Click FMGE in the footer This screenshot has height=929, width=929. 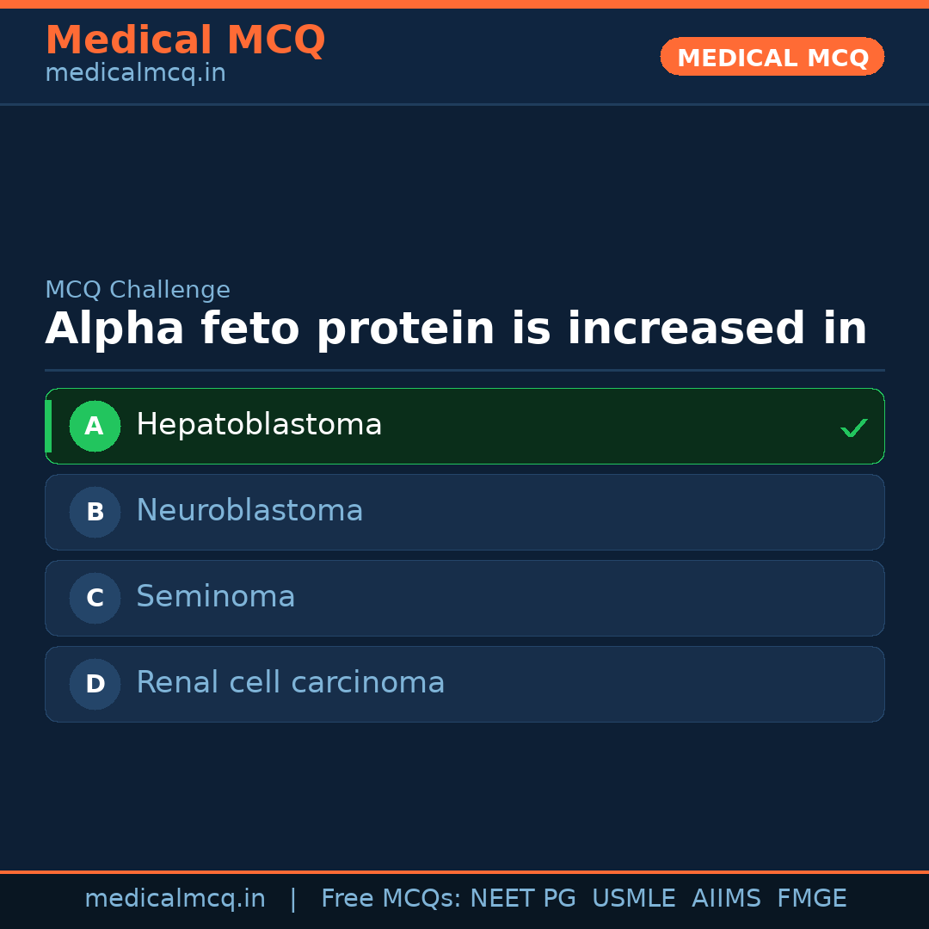[x=812, y=899]
